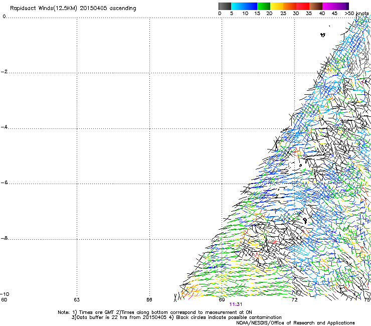The image size is (371, 326).
Task: Click the latitude label '-10'
Action: [5, 294]
